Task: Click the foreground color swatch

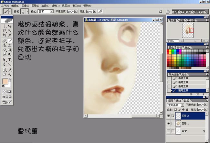Action: point(5,82)
